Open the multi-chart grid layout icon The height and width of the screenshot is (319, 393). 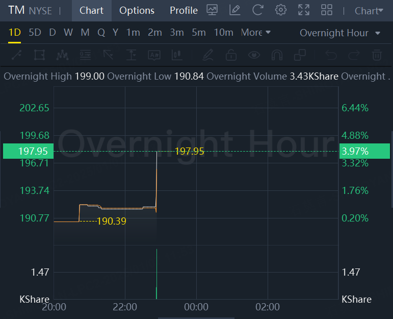tap(327, 10)
